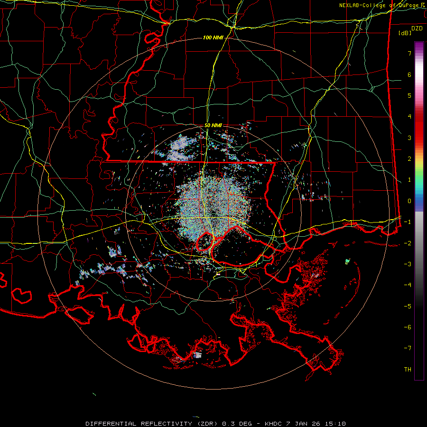Click the "3" value on the dB scale
This screenshot has height=427, width=427.
pos(409,138)
